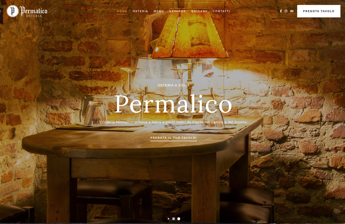Click the Permalico Osteria logo text
Viewport: 345px width, 224px height.
(34, 12)
